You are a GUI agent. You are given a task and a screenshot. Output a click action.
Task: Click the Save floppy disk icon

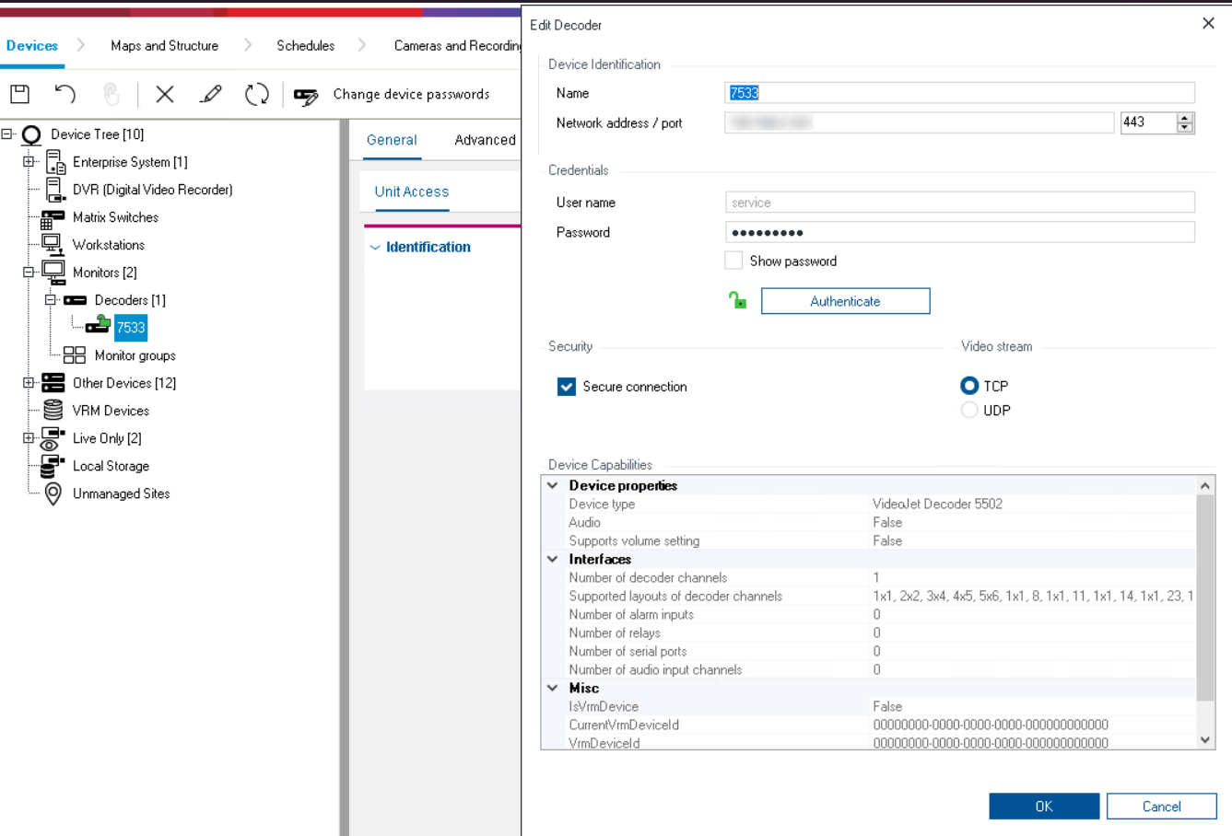[x=19, y=94]
